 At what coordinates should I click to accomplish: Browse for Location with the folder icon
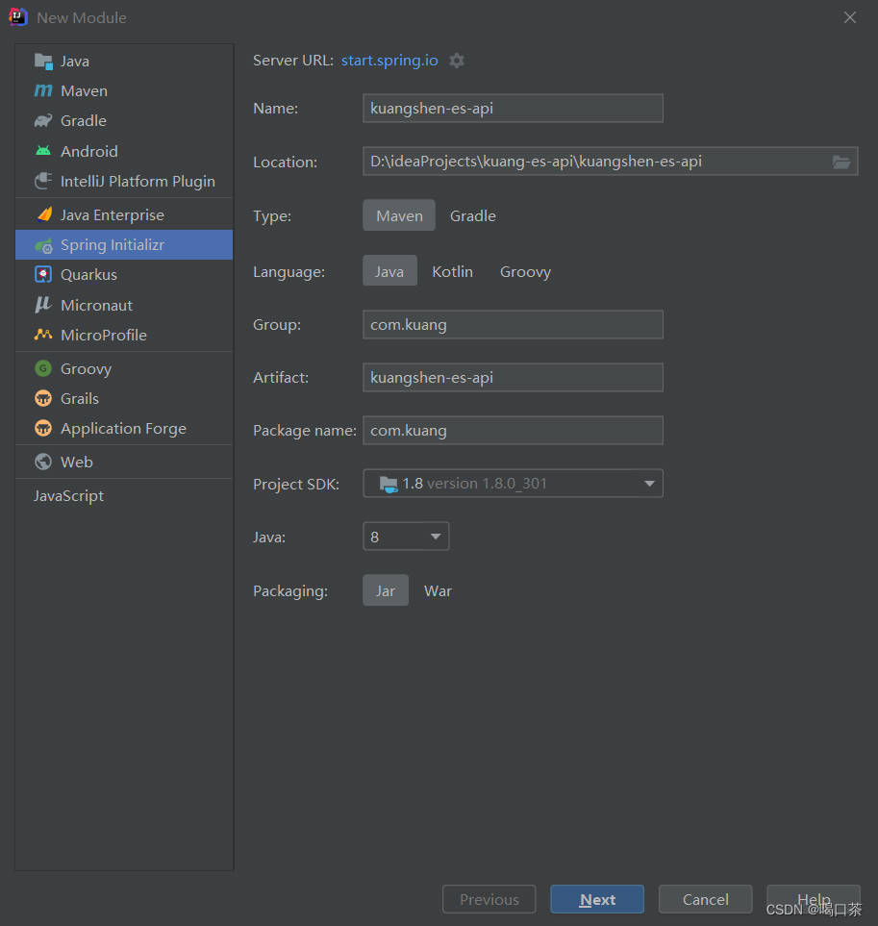point(841,162)
